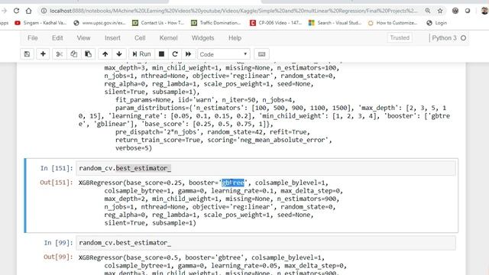Open the zoom magnifier icon in address bar
The image size is (489, 275).
pyautogui.click(x=428, y=11)
